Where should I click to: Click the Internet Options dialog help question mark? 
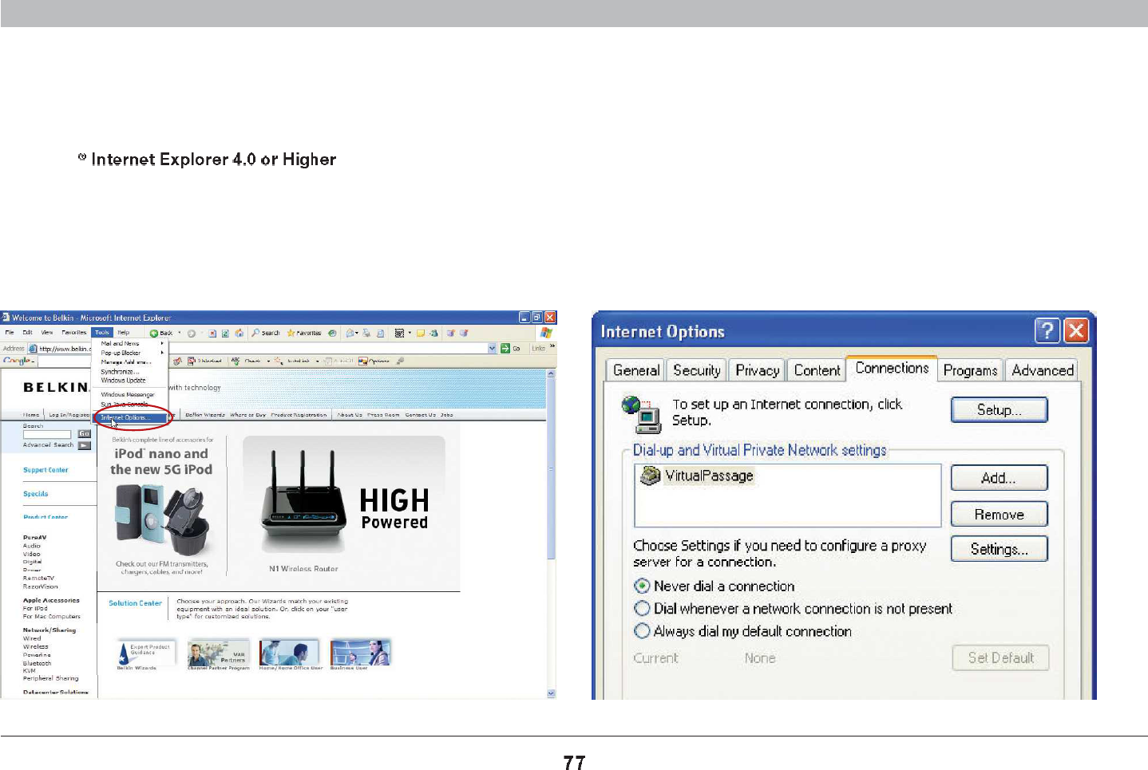coord(1047,330)
